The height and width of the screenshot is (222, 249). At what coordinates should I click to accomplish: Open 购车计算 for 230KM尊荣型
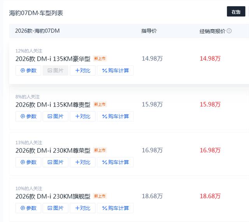[x=115, y=162]
